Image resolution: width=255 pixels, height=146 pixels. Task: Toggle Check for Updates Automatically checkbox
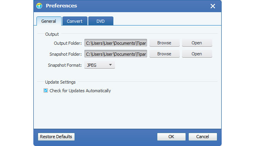tap(46, 91)
